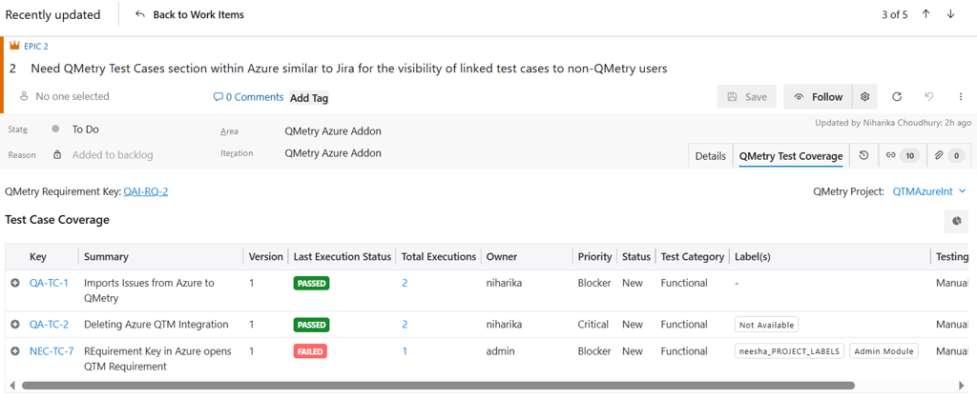Click the Not Available label chip
Viewport: 977px width, 398px height.
tap(767, 325)
